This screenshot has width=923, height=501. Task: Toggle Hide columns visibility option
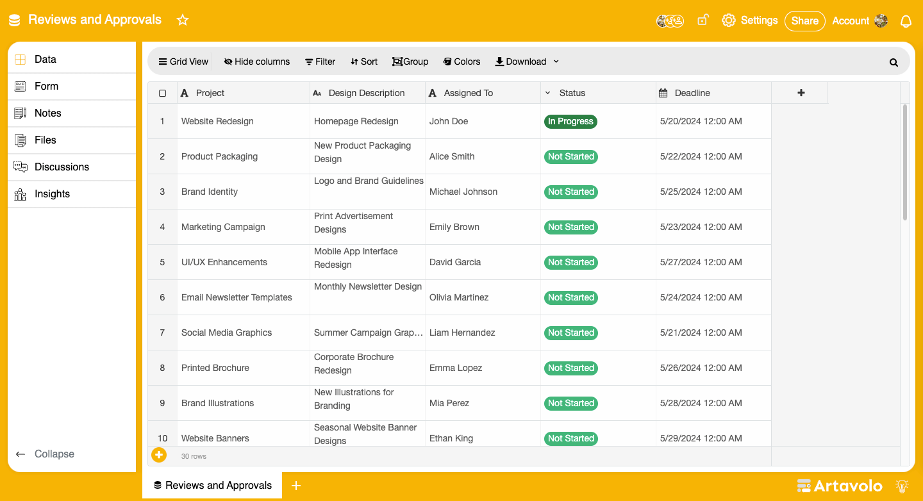pyautogui.click(x=256, y=62)
